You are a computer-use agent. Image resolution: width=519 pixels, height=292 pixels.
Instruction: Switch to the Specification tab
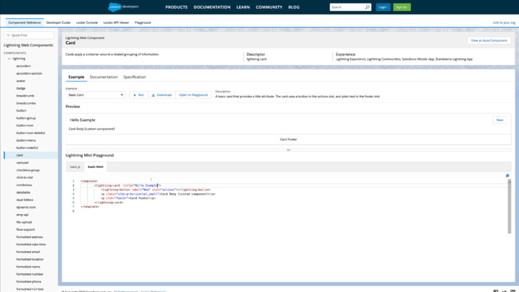[134, 77]
